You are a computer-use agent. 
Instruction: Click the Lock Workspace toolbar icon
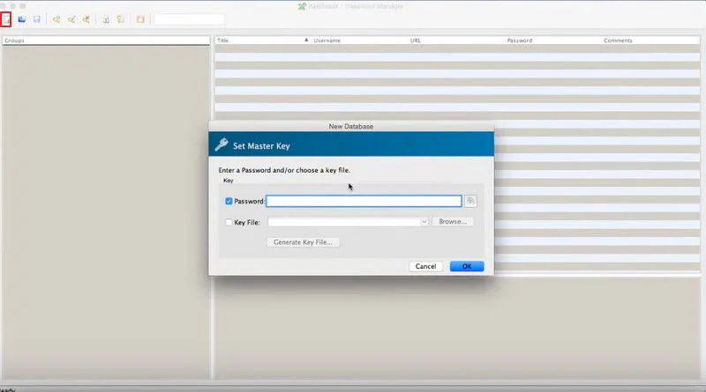click(140, 19)
